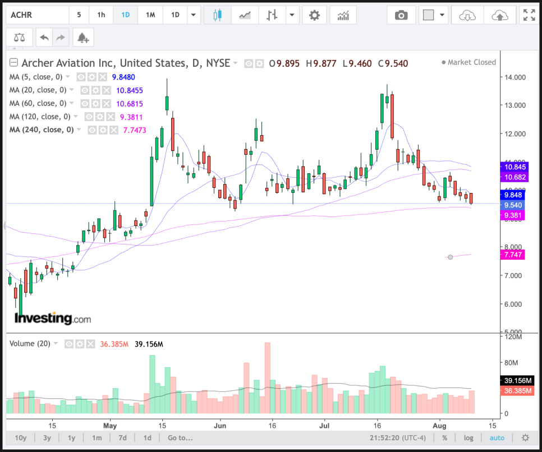Show the 1y date range

click(71, 438)
